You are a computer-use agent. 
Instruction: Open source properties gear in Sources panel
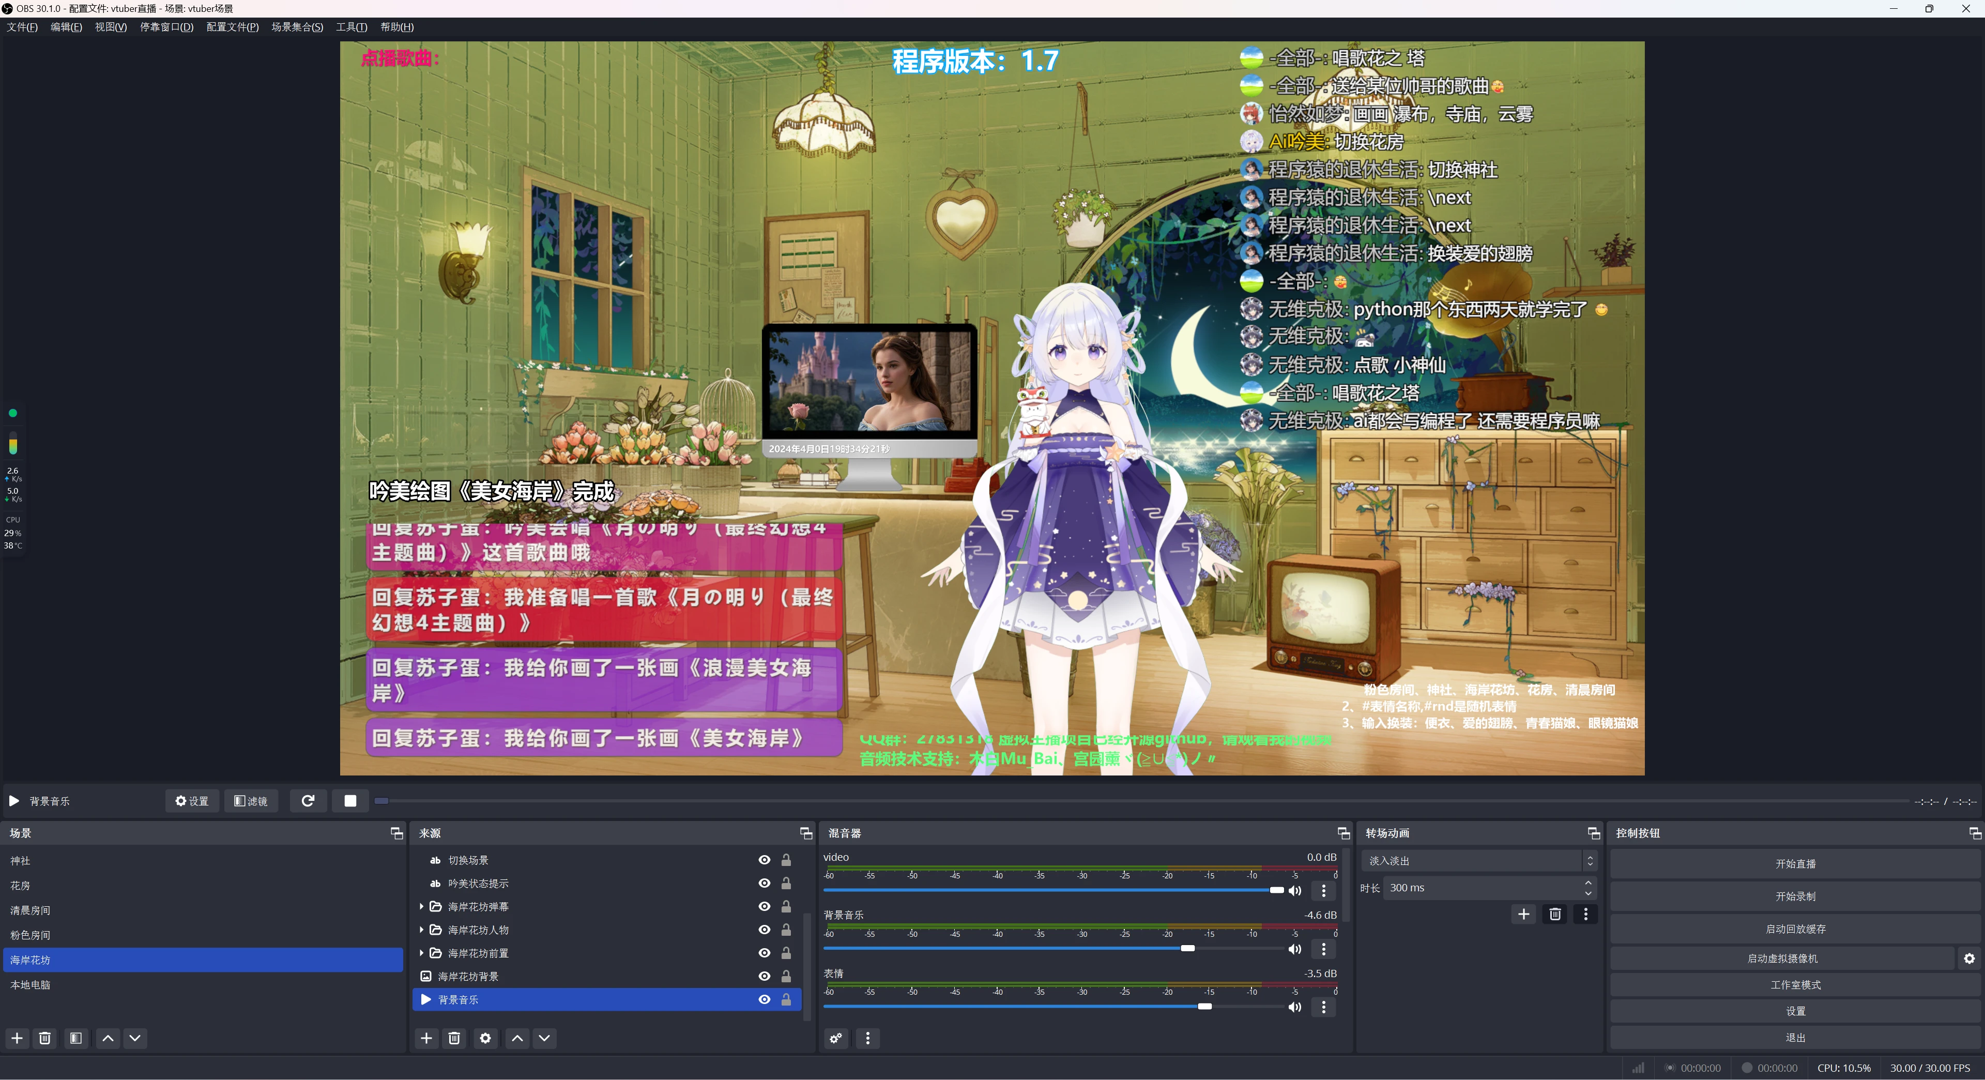coord(485,1038)
